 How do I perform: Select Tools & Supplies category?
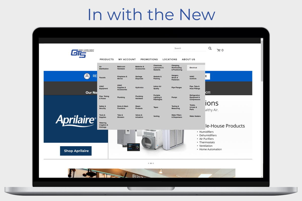pyautogui.click(x=103, y=116)
